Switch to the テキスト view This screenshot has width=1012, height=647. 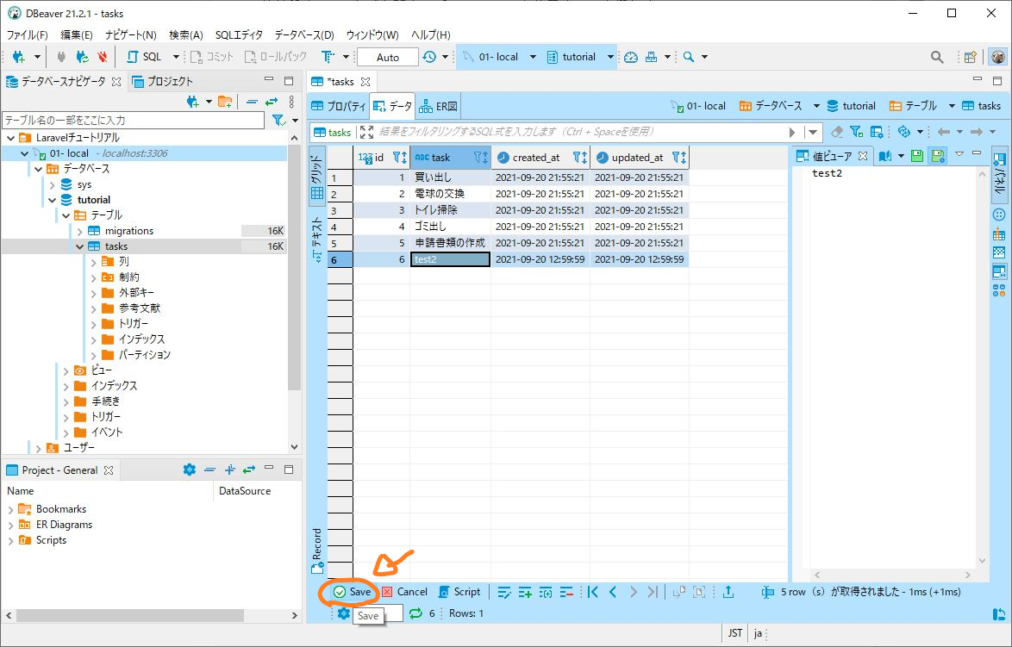(317, 238)
